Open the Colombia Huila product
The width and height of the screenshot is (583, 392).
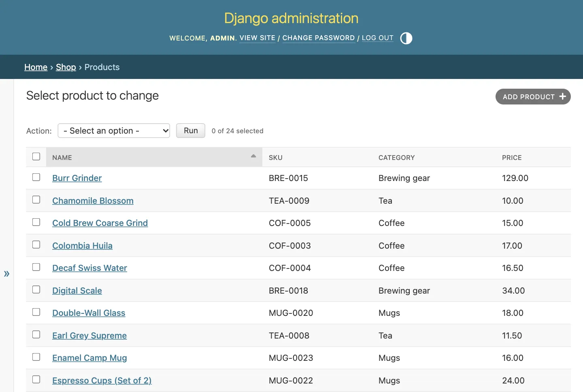pyautogui.click(x=82, y=246)
